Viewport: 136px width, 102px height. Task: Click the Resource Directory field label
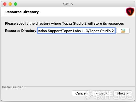tap(21, 31)
